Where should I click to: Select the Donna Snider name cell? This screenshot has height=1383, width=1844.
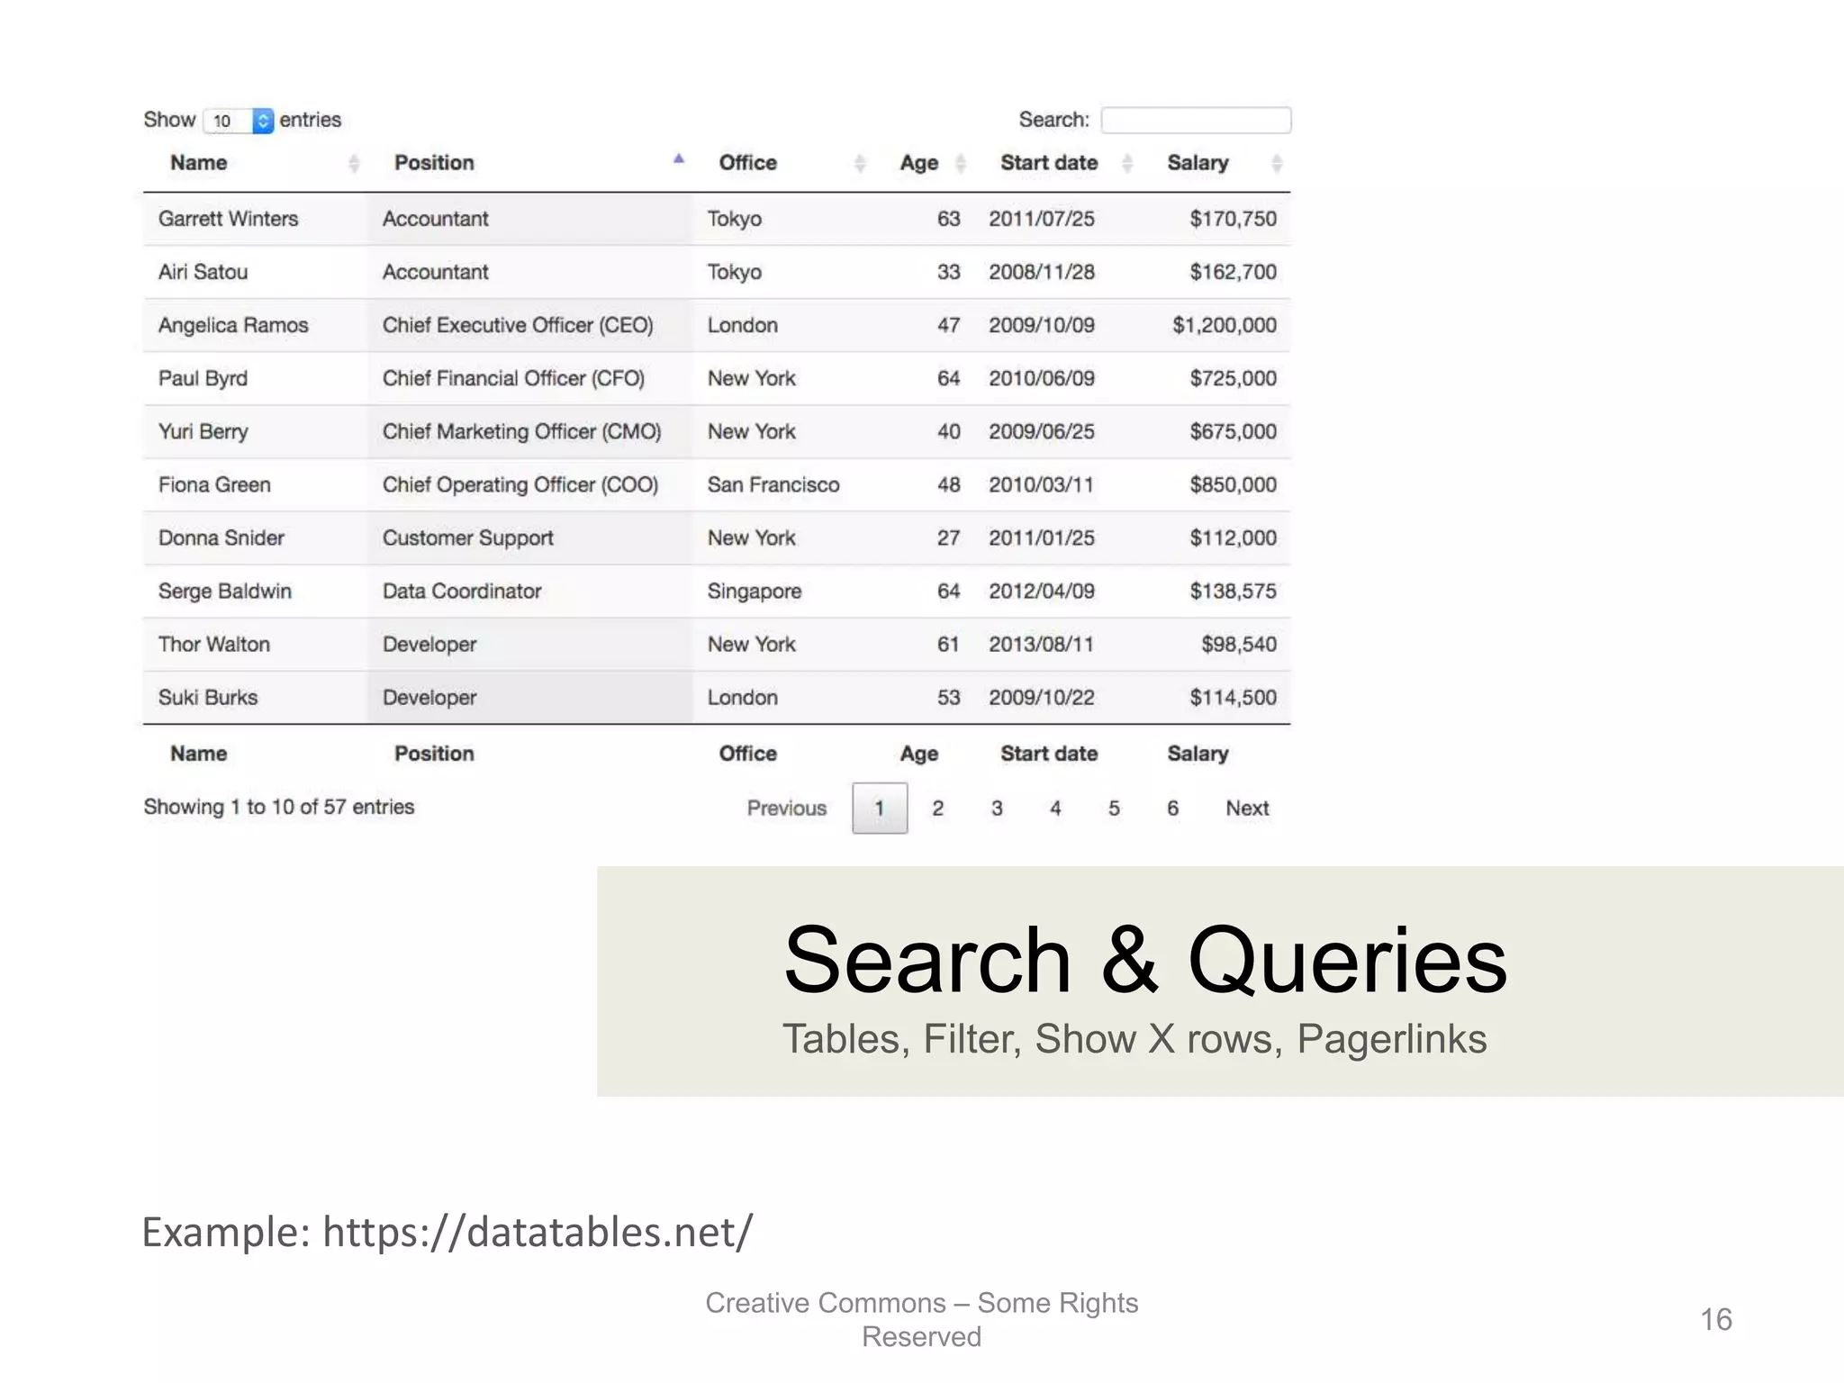[221, 538]
